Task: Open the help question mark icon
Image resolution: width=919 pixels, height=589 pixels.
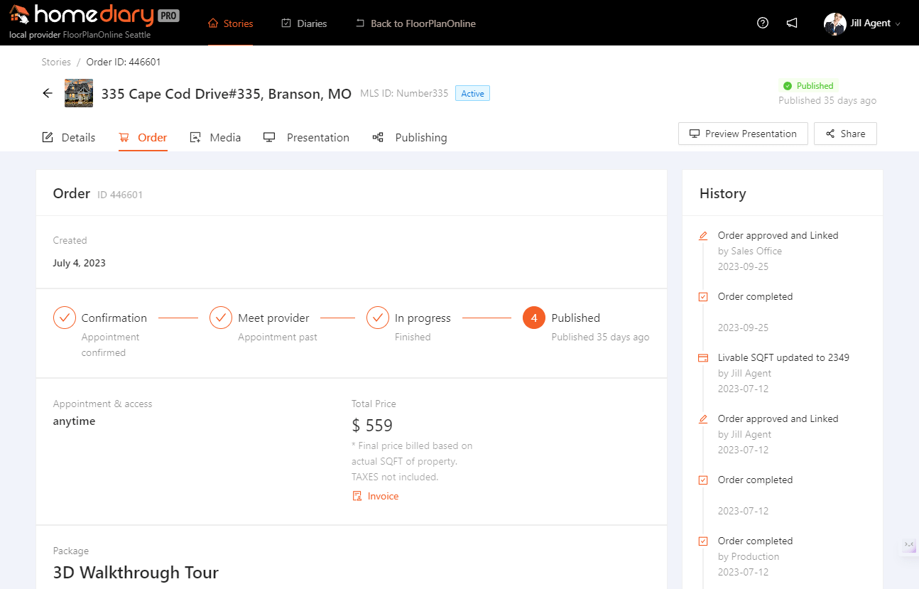Action: pos(762,23)
